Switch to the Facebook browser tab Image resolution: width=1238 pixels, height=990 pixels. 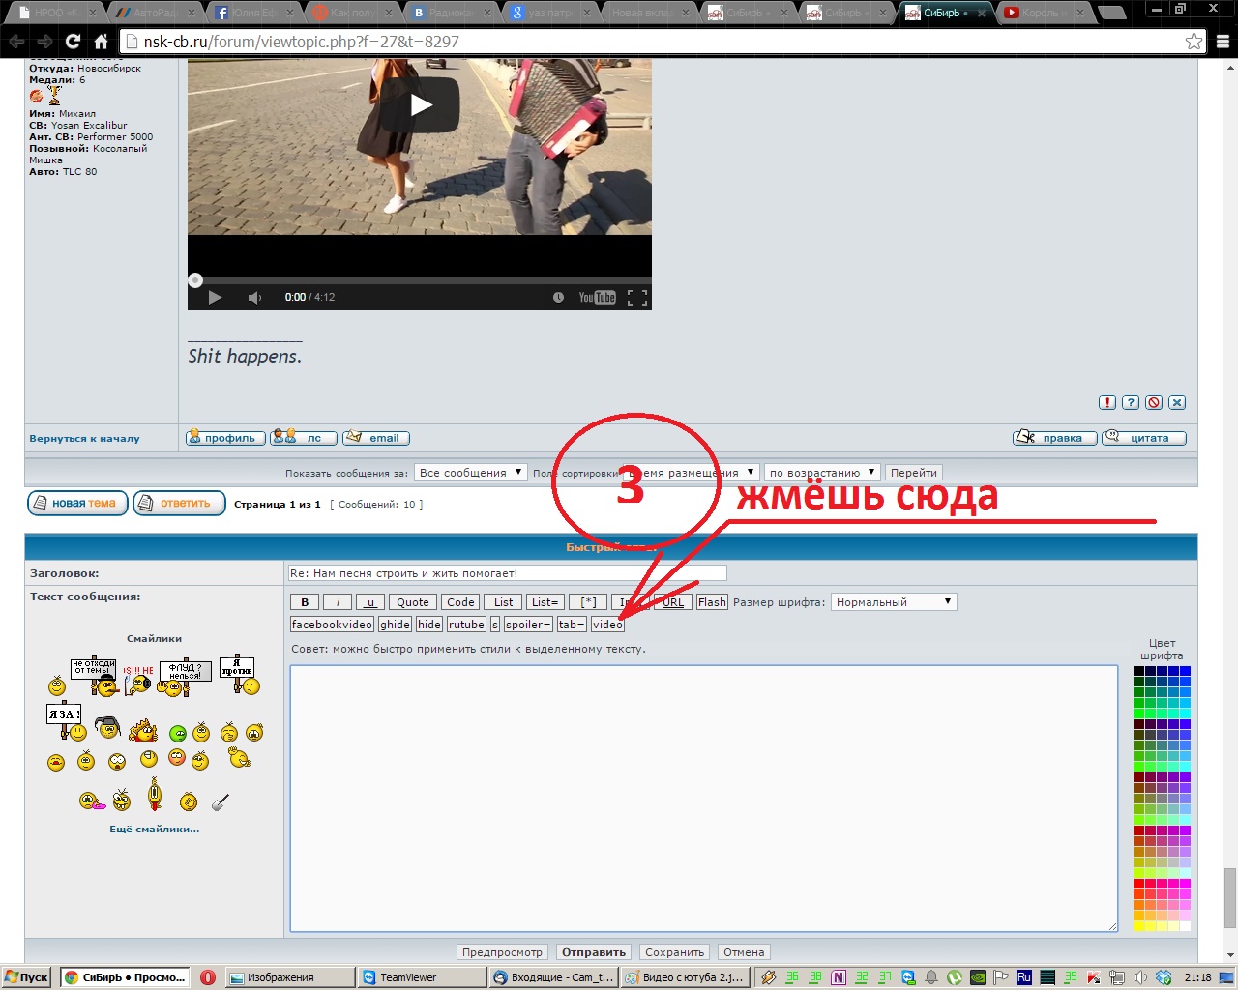(x=245, y=13)
